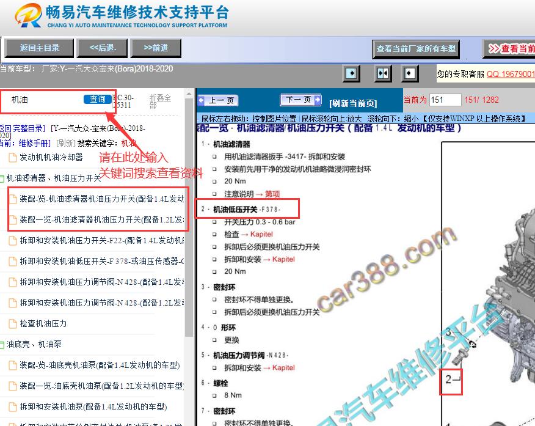Open 机油压力调节阀-N428 1.2L item
Image resolution: width=535 pixels, height=426 pixels.
point(101,303)
